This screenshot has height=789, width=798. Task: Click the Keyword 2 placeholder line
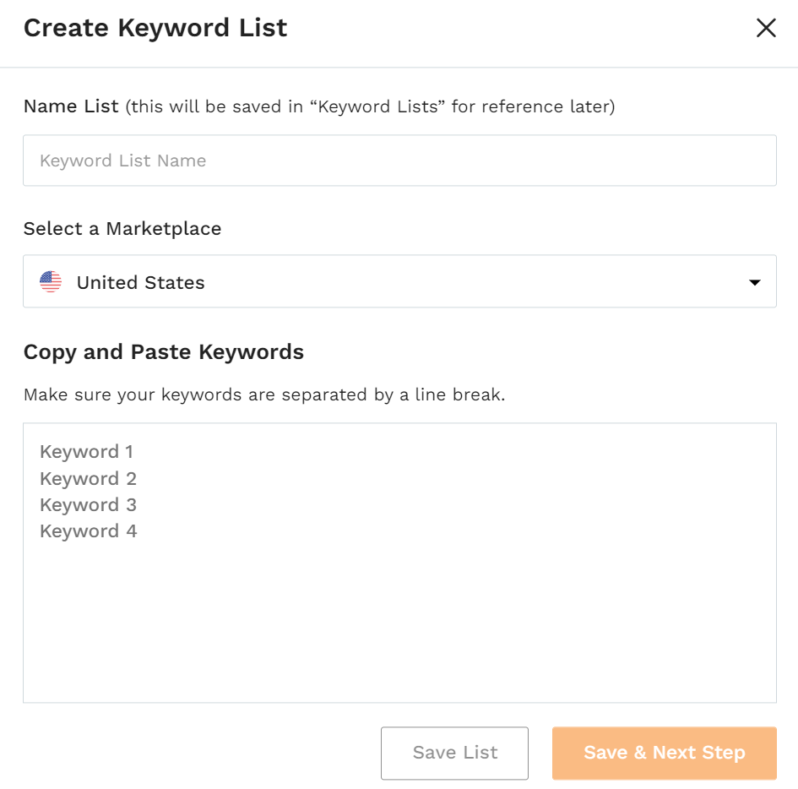point(88,478)
